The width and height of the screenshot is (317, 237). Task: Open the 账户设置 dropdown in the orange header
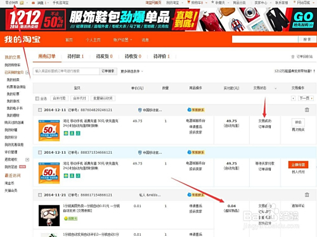click(122, 40)
